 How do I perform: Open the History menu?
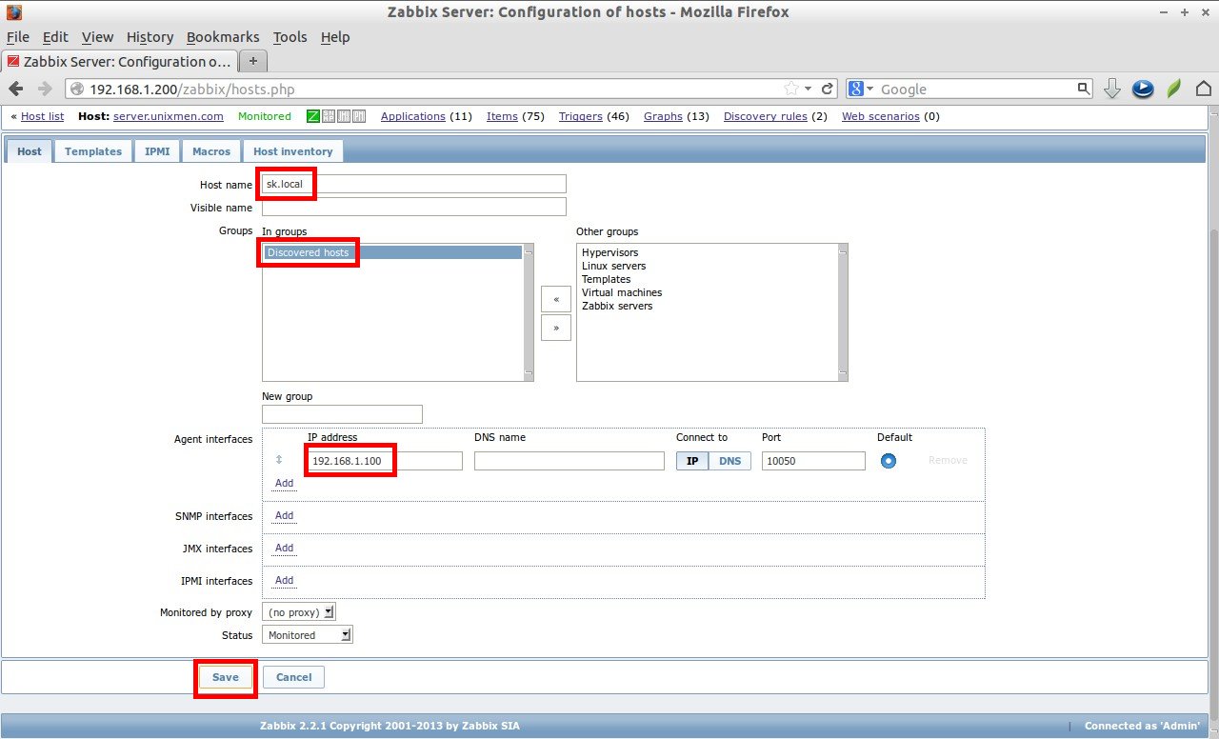click(x=150, y=37)
